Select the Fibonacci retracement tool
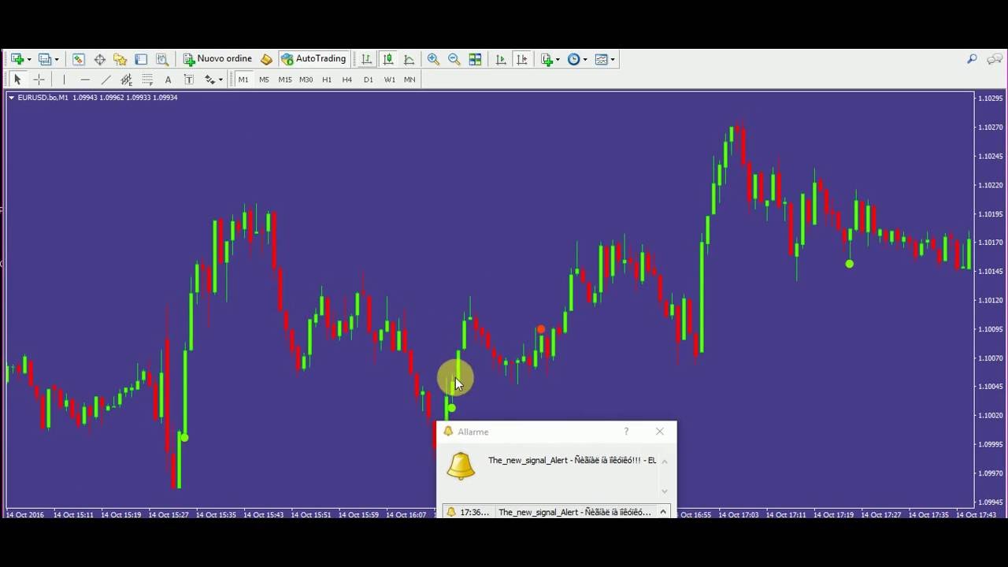Screen dimensions: 1008x567 coord(147,80)
